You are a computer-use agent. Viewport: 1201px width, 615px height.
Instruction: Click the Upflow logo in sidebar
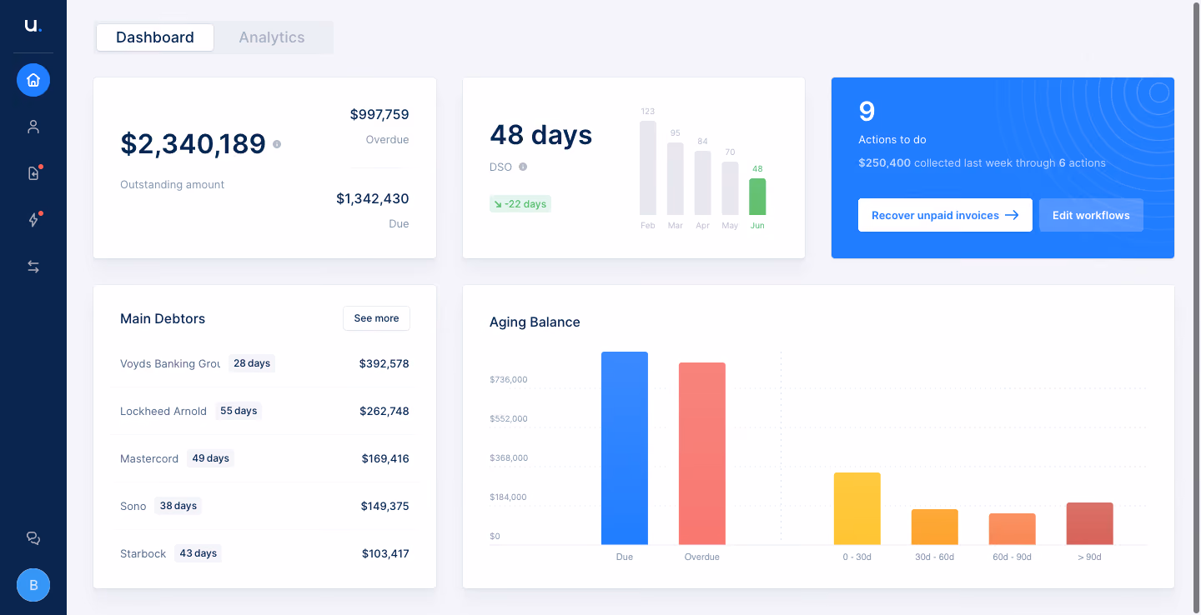pyautogui.click(x=33, y=26)
